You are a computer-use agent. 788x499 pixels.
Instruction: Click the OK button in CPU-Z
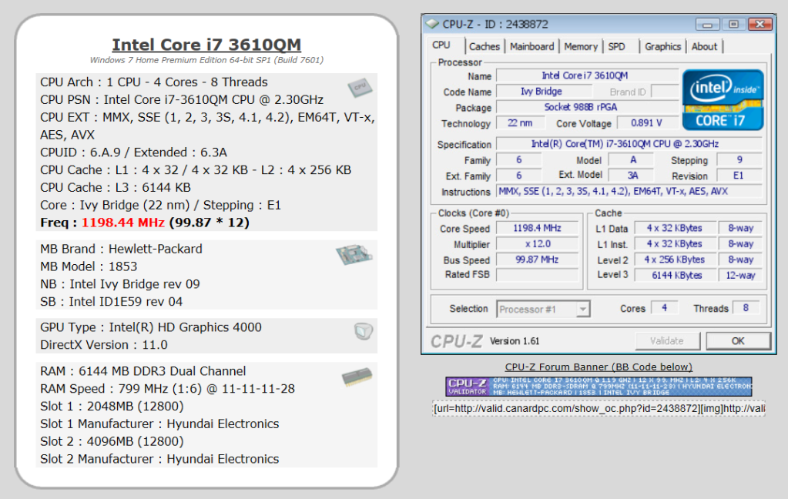tap(738, 340)
